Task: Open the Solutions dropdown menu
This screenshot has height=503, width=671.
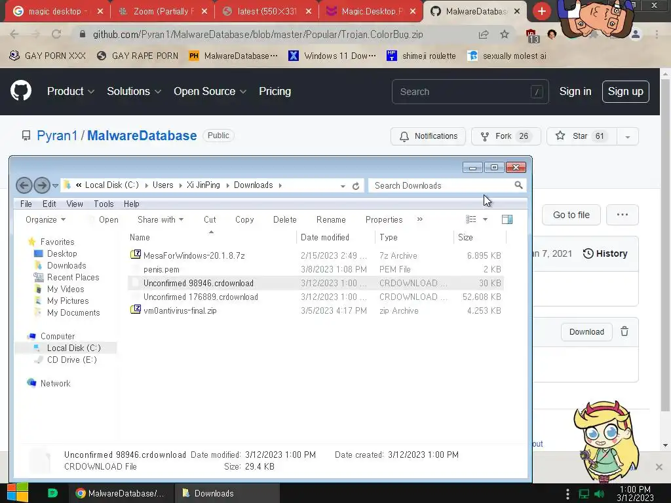Action: (134, 91)
